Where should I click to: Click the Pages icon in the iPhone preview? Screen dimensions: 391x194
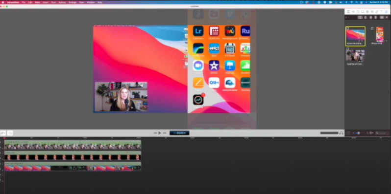(198, 83)
